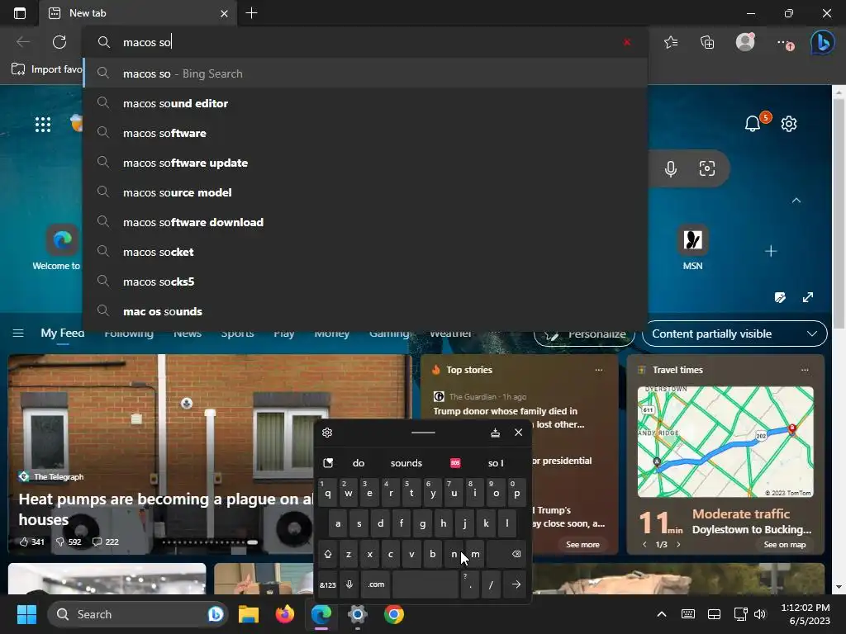
Task: Add a new quick link site
Action: pos(771,251)
